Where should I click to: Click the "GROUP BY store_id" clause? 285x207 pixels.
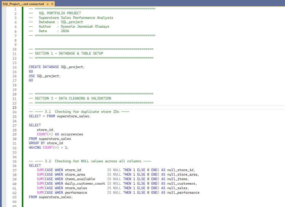46,143
